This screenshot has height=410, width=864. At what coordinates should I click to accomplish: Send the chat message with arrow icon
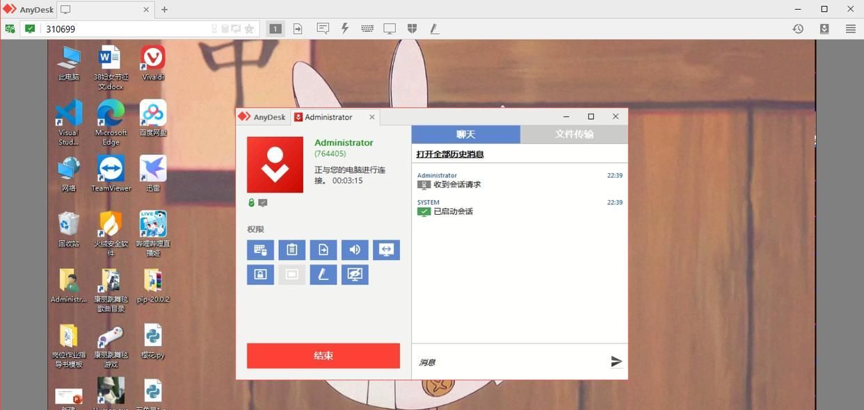point(616,361)
